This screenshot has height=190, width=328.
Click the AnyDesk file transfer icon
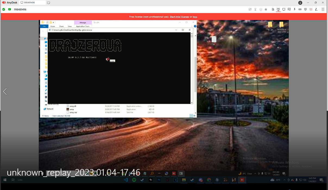[273, 9]
